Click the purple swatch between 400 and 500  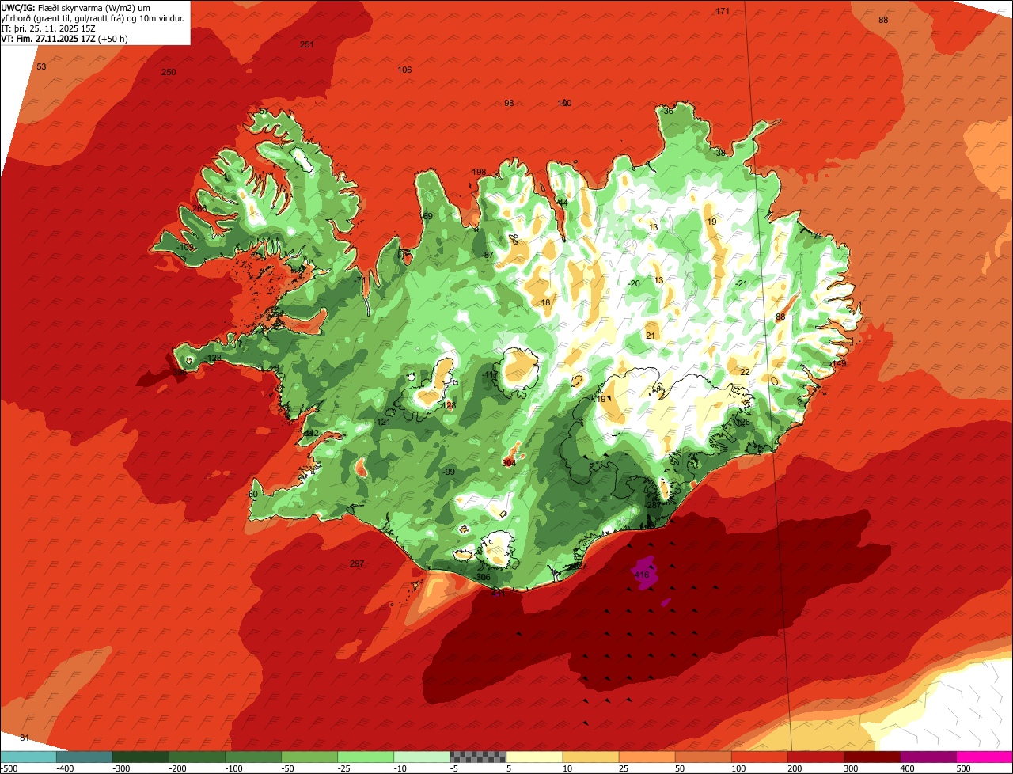(x=928, y=757)
